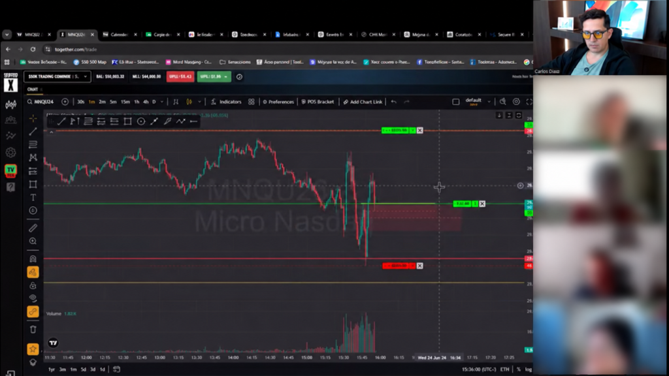Open the Indicators button

click(x=226, y=102)
